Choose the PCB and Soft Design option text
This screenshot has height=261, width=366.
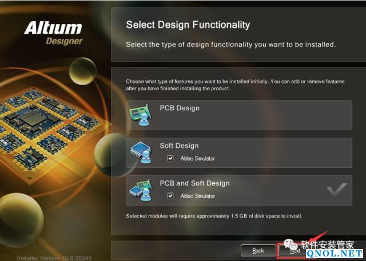coord(194,183)
